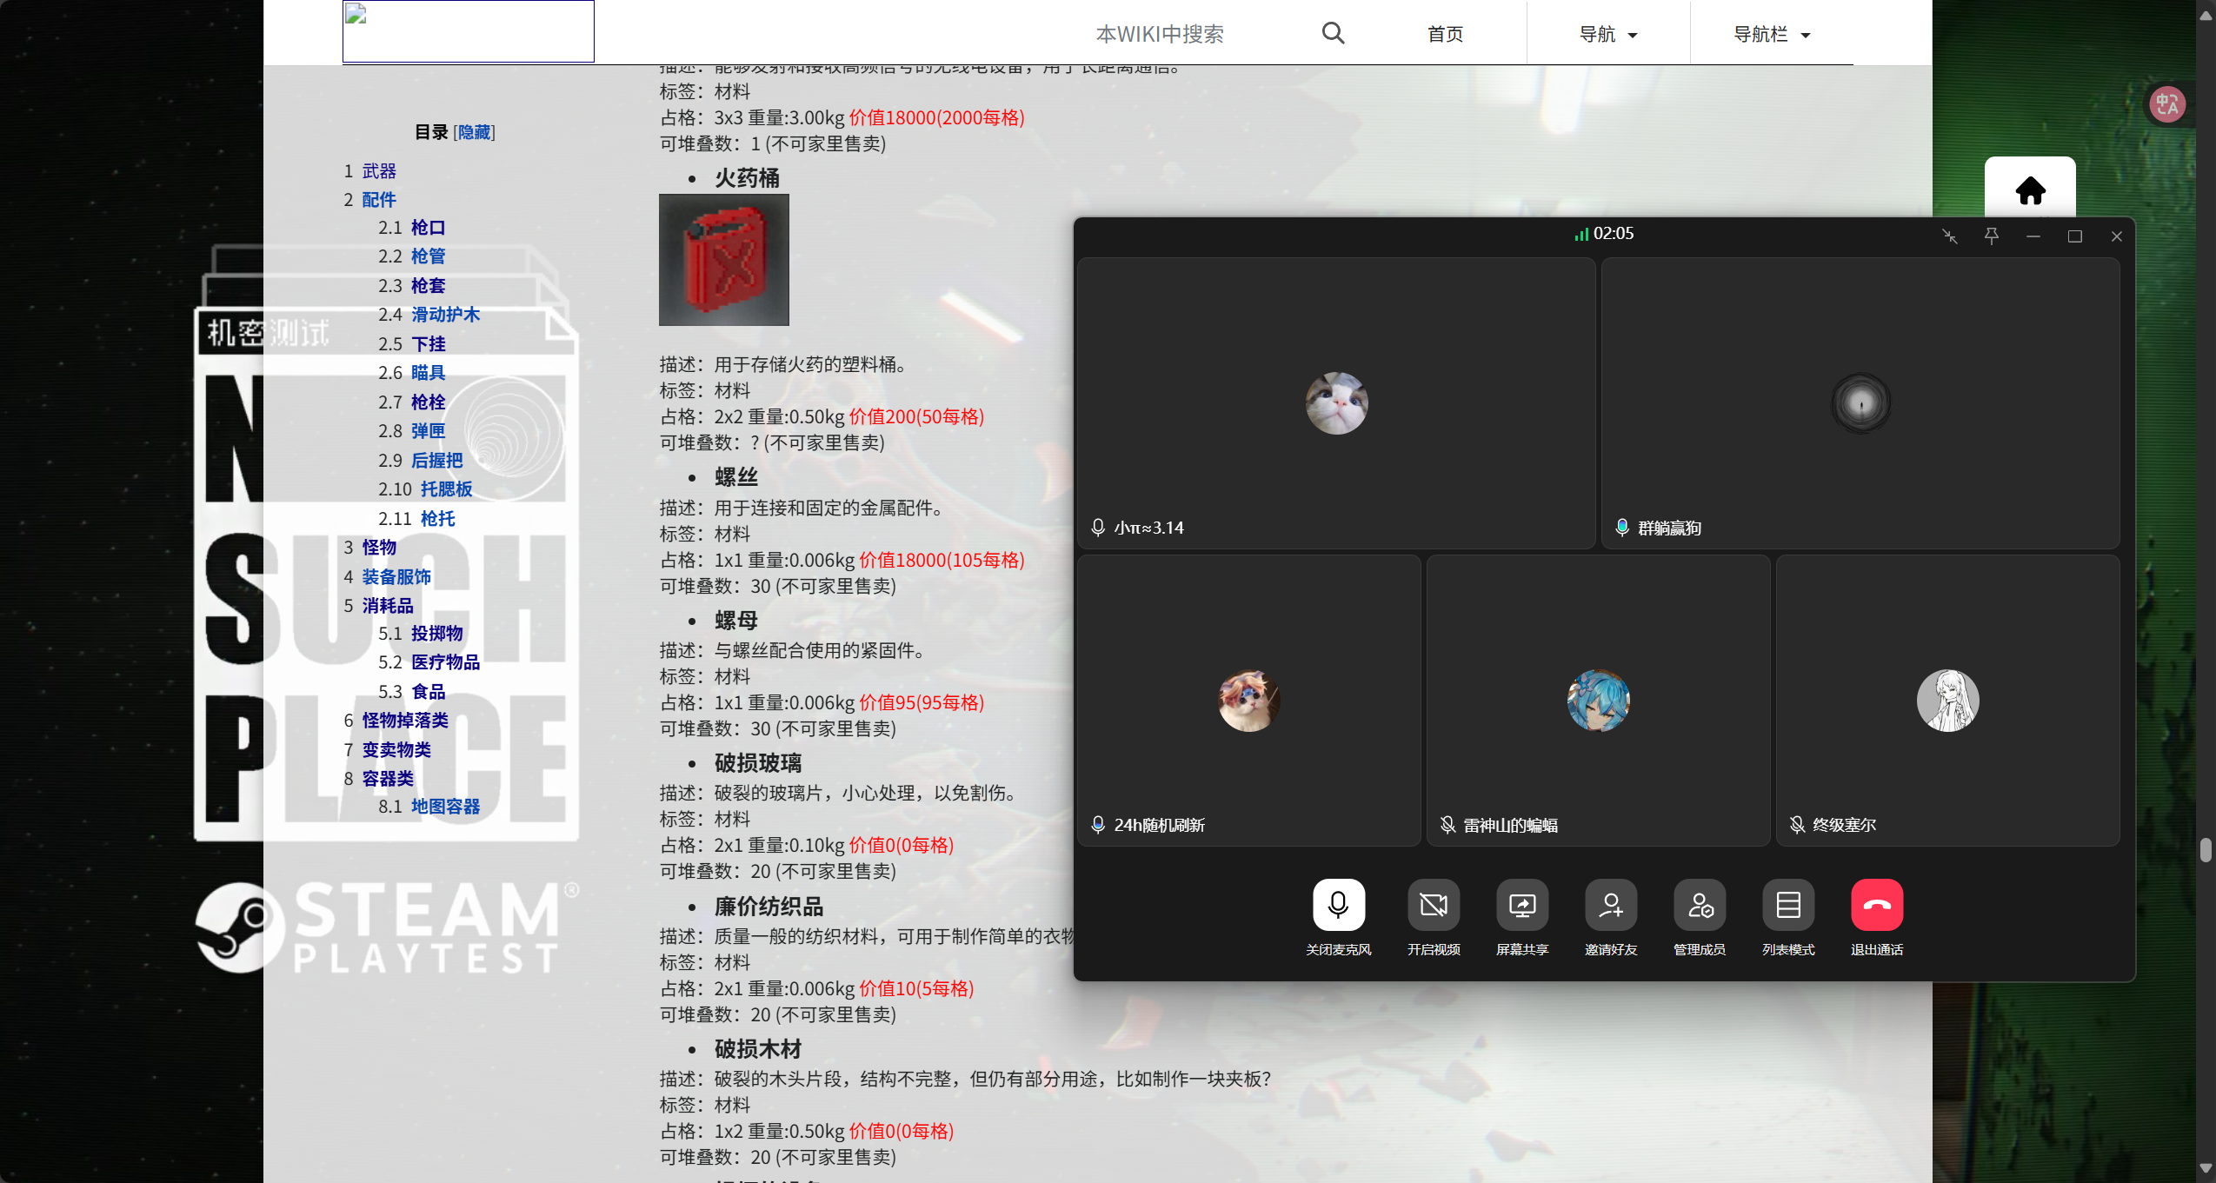Click the shrink arrows icon in call window
This screenshot has height=1183, width=2216.
(1950, 236)
